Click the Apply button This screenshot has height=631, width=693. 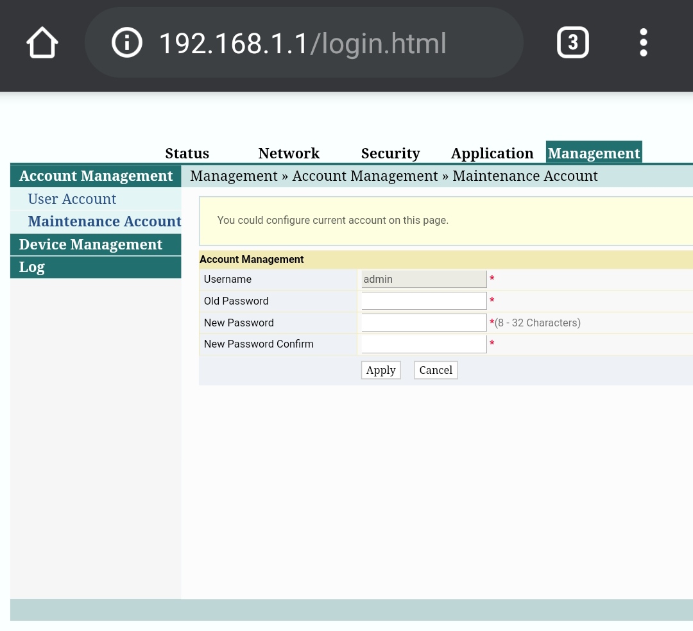[381, 370]
